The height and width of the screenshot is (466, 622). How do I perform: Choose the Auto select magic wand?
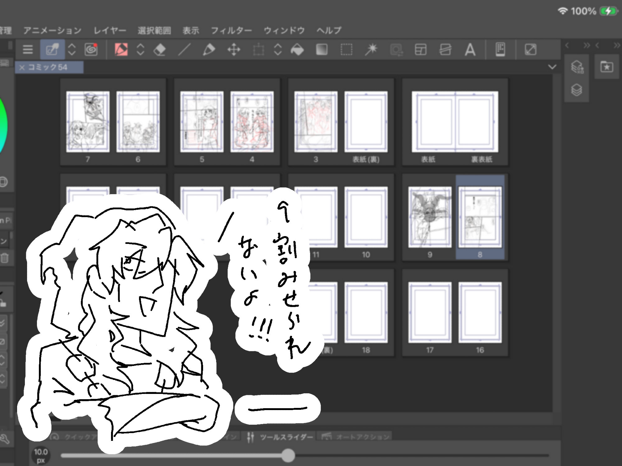click(371, 49)
